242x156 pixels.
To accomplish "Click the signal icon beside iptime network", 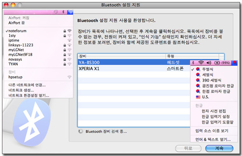I will pyautogui.click(x=70, y=41).
